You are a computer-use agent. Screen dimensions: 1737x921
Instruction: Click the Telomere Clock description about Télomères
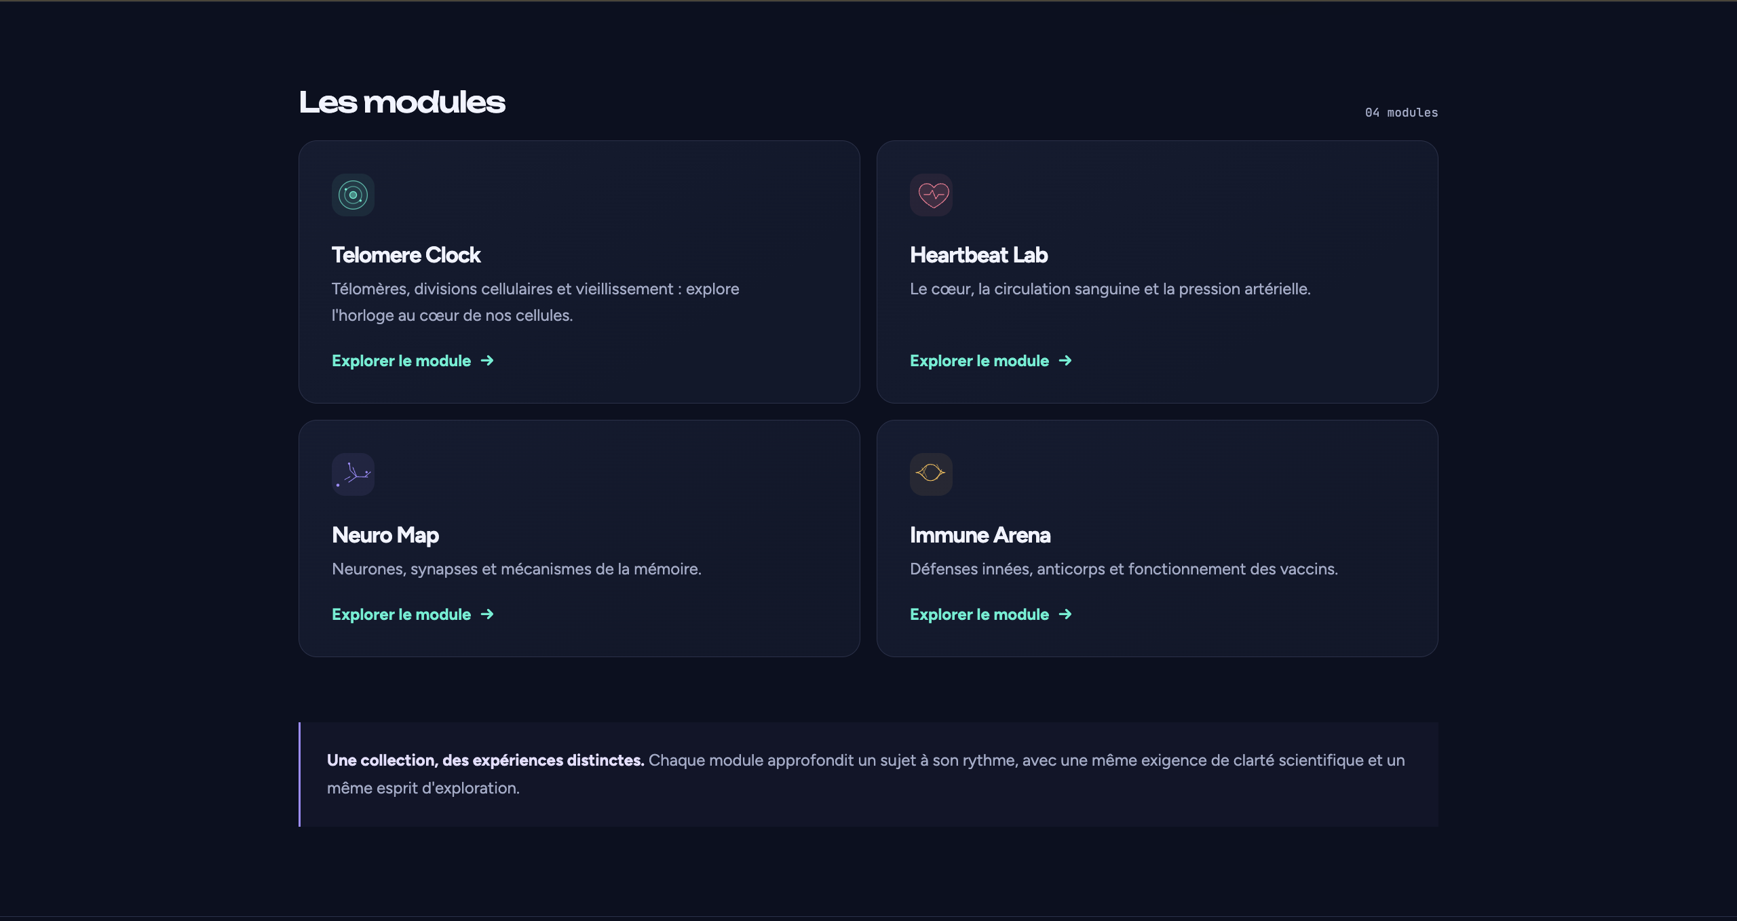click(x=535, y=302)
